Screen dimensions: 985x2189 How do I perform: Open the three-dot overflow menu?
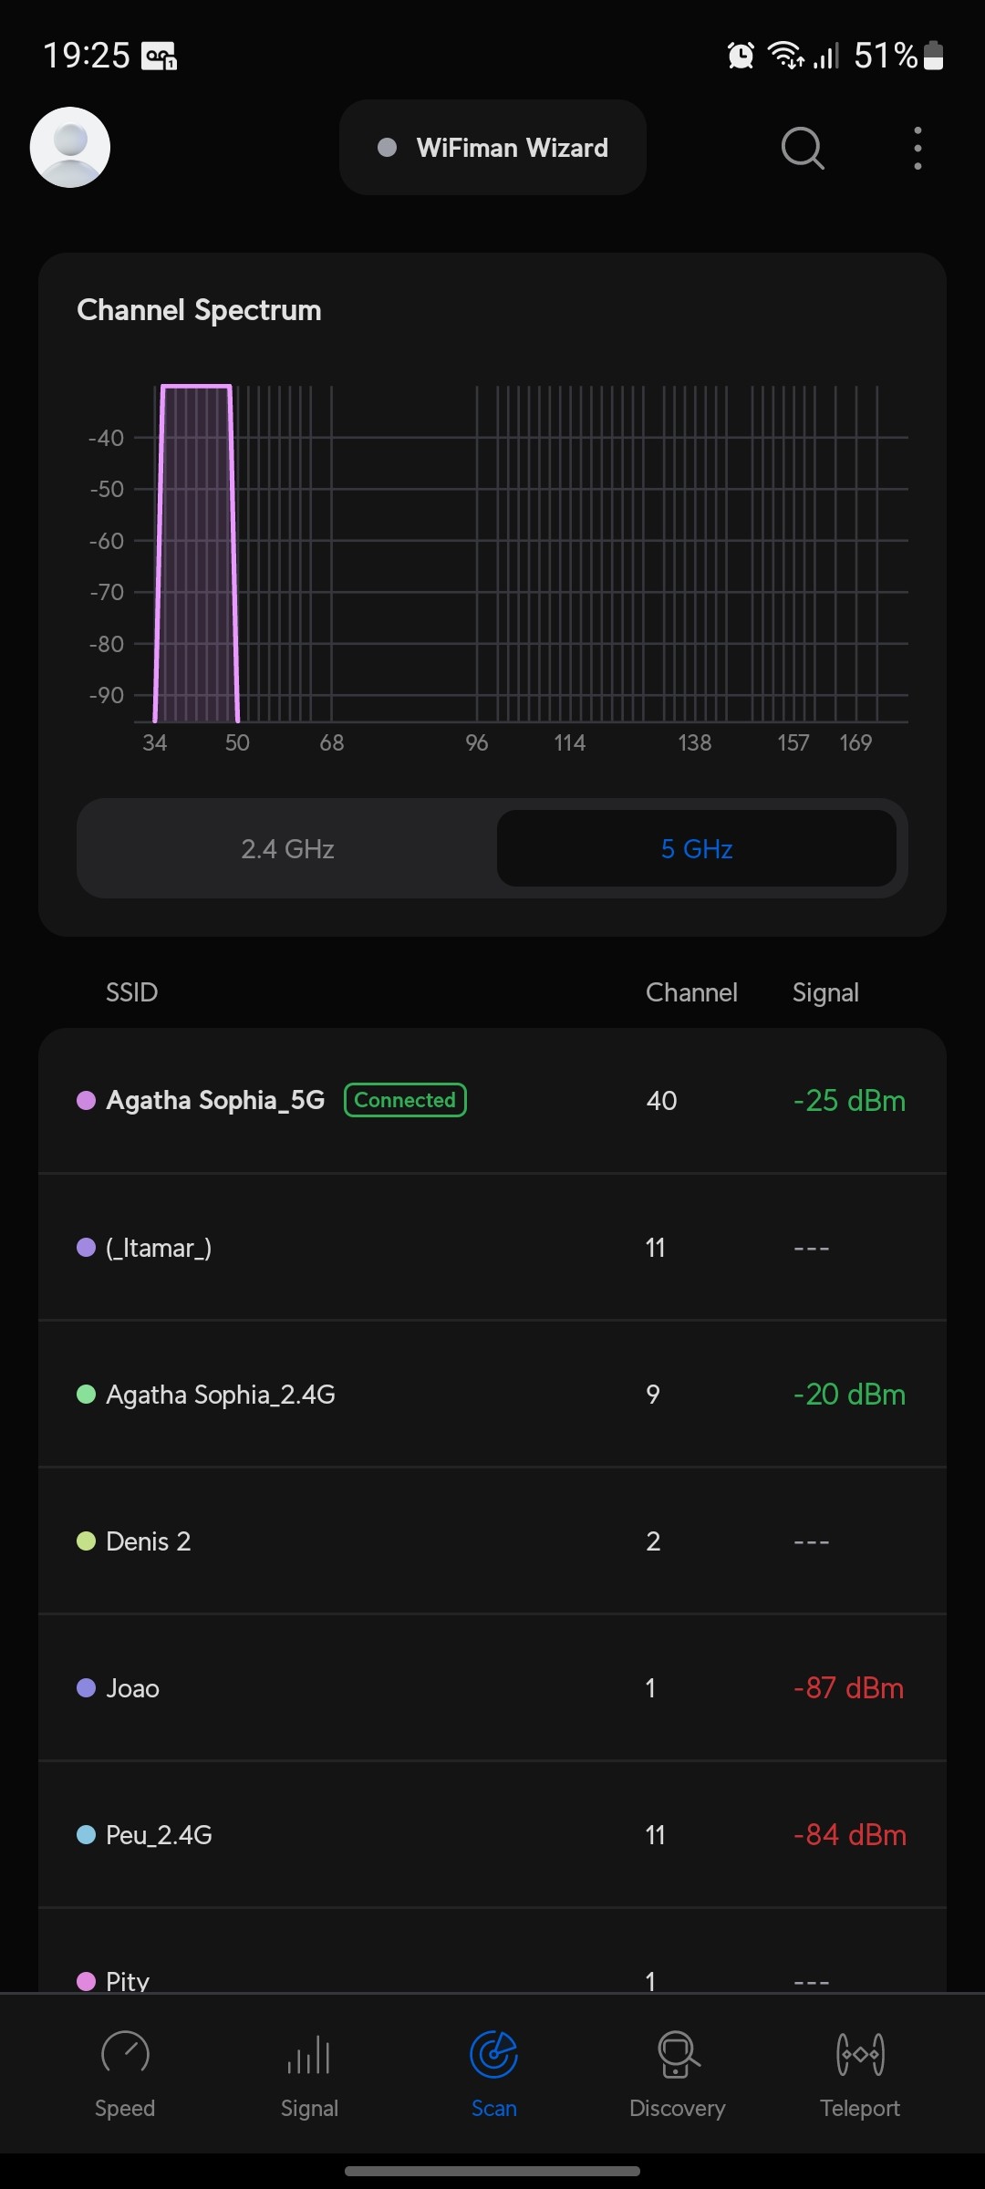[x=918, y=148]
